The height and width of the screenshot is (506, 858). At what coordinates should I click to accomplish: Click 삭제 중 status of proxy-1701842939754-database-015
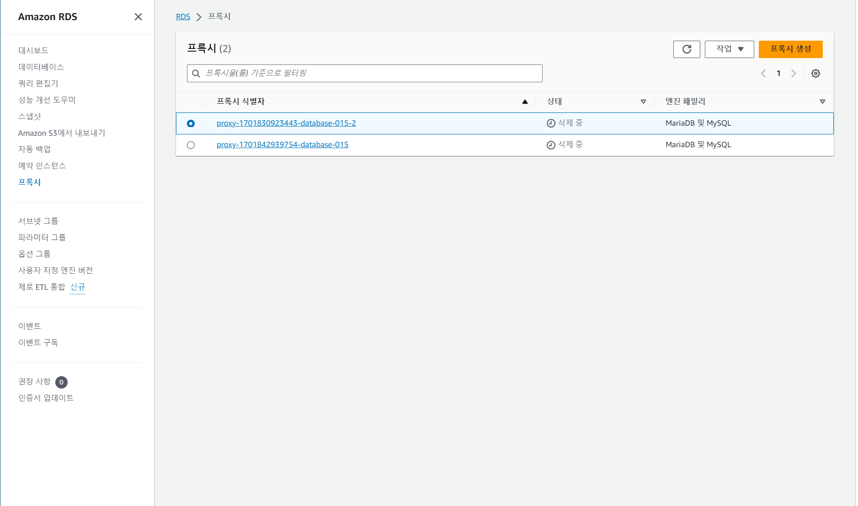[x=565, y=144]
